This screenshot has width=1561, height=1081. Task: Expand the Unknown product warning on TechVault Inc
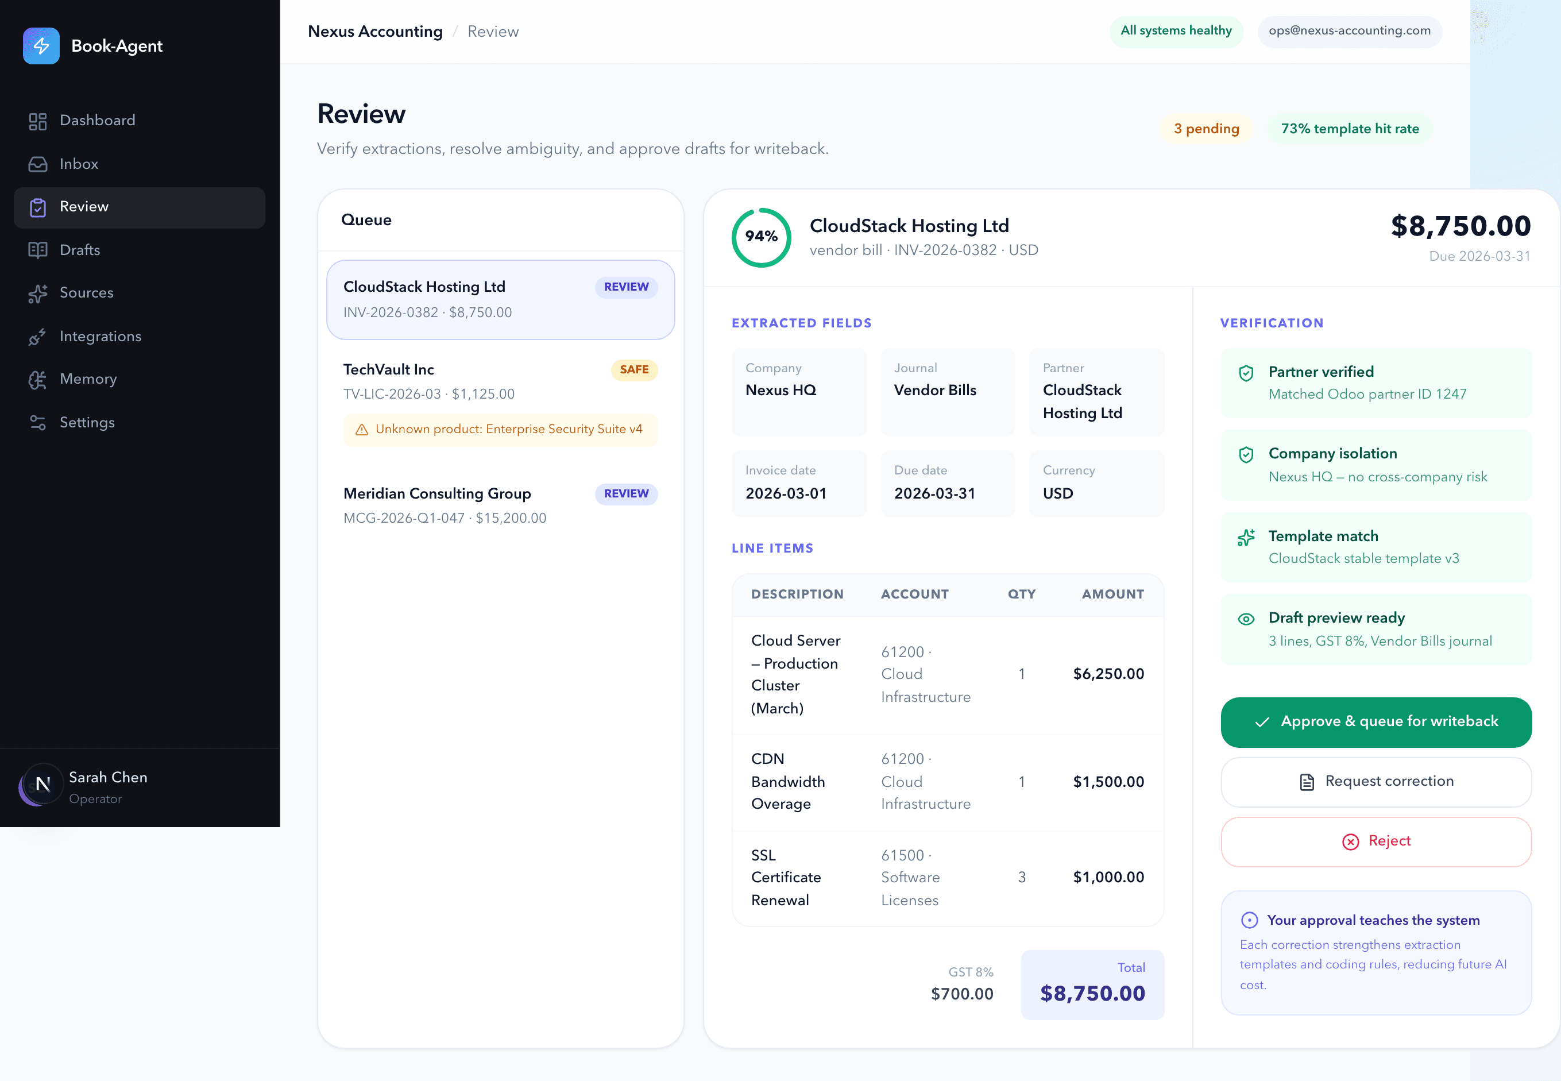pyautogui.click(x=500, y=428)
